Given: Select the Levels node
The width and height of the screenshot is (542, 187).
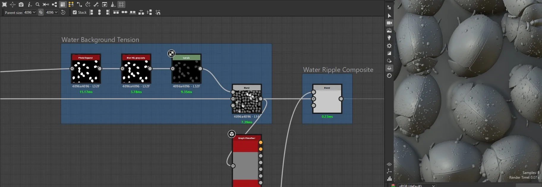Looking at the screenshot, I should click(x=187, y=69).
